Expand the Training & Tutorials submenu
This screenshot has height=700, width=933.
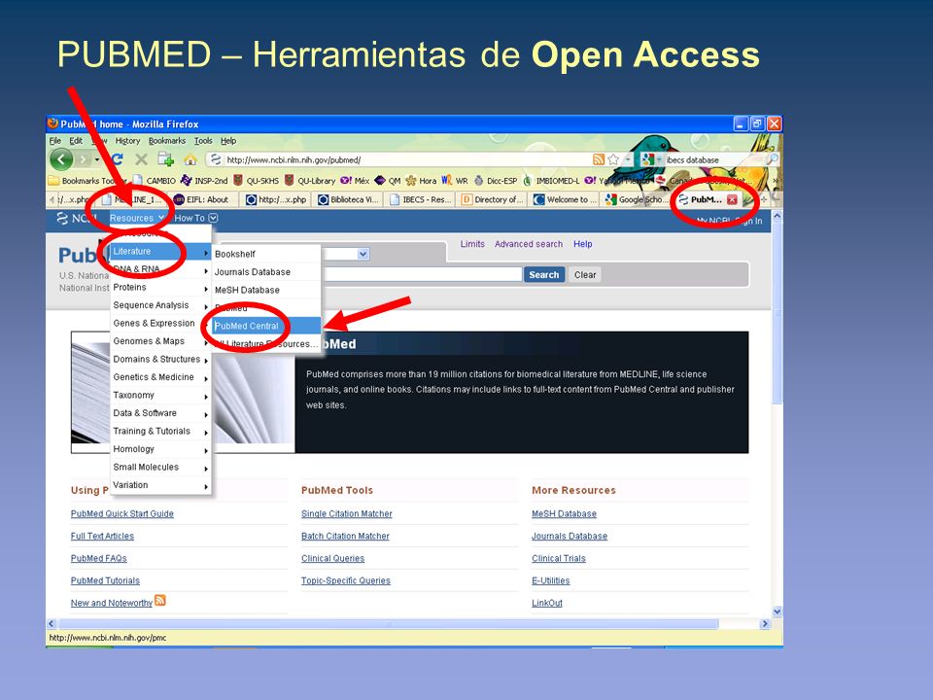point(160,432)
